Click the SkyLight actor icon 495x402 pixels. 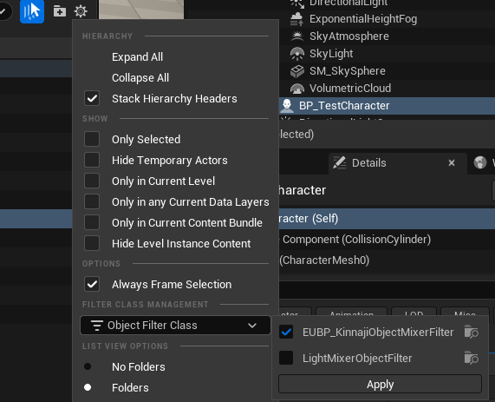point(296,54)
